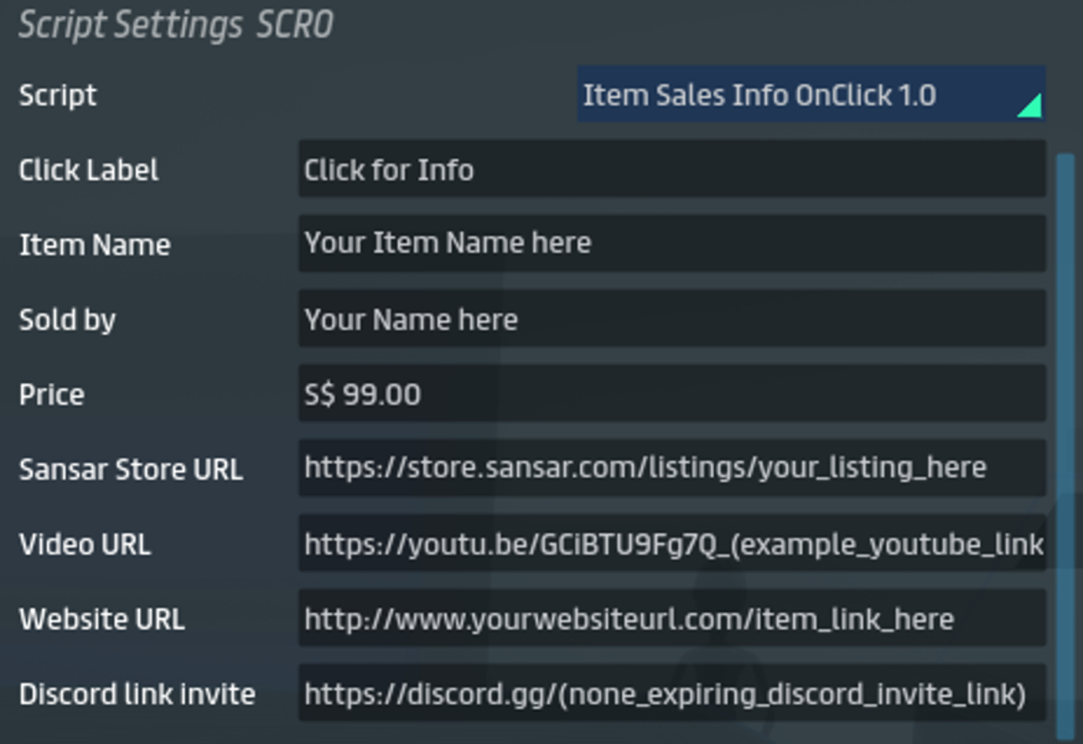Click the Video URL youtu.be field
Viewport: 1083px width, 744px height.
point(671,544)
